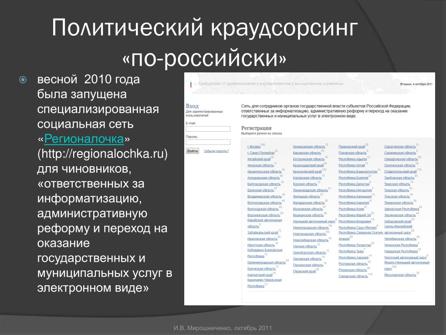Choose Алтайский край from region list
446x335 pixels.
point(259,159)
